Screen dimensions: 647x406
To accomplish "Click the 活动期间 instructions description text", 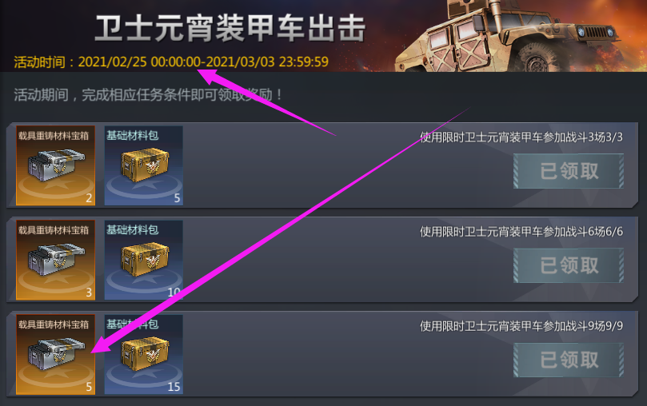I will (148, 95).
